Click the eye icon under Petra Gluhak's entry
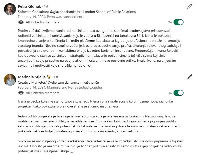The height and width of the screenshot is (155, 197). pos(21,22)
